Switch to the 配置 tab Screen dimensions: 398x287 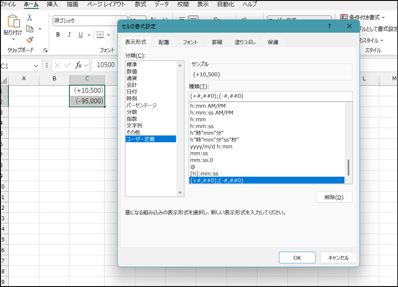(x=164, y=42)
